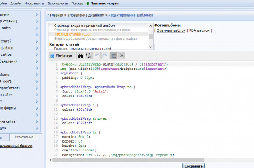Click the 'сайта' sidebar item
The height and width of the screenshot is (168, 254).
pyautogui.click(x=6, y=28)
